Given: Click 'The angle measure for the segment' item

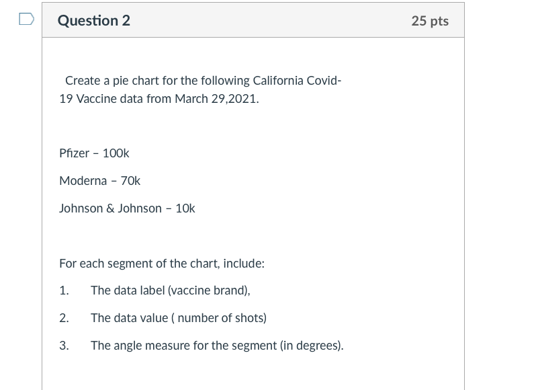Looking at the screenshot, I should (x=181, y=346).
